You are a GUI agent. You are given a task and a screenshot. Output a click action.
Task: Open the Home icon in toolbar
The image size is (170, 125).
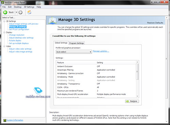[29, 12]
